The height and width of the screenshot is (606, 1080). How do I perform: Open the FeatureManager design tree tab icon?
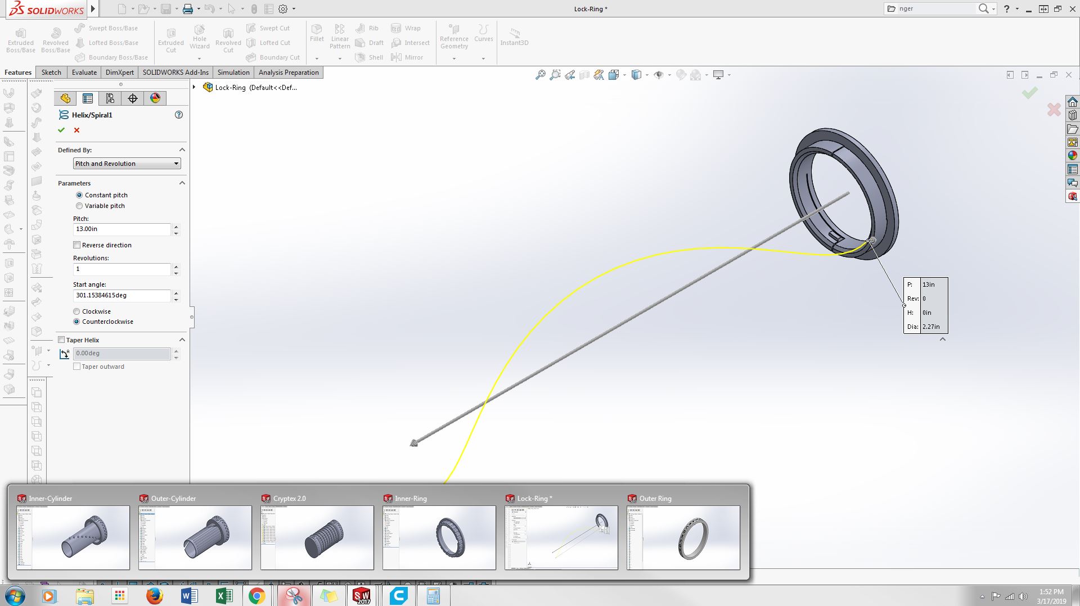tap(65, 98)
